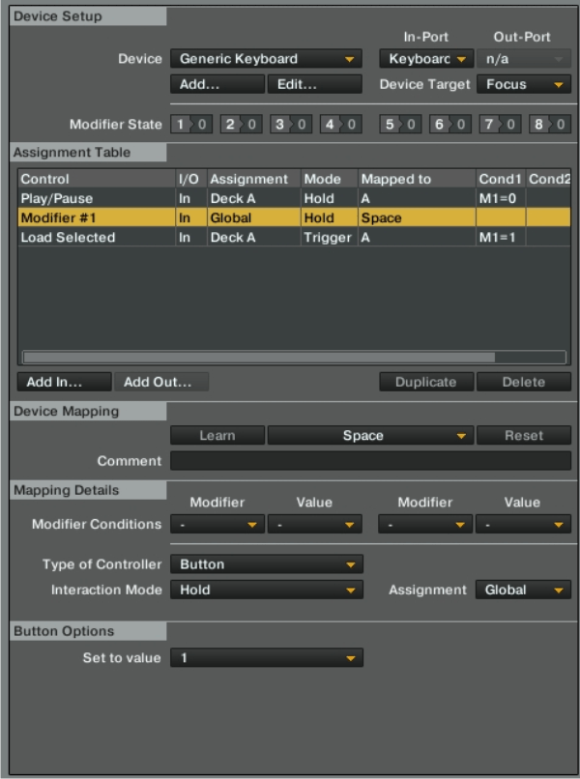Open the In-Port Keyboard dropdown

pyautogui.click(x=425, y=59)
